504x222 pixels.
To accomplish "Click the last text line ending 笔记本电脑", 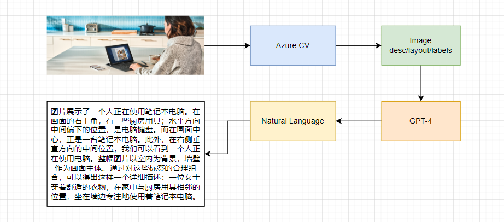I will click(125, 196).
